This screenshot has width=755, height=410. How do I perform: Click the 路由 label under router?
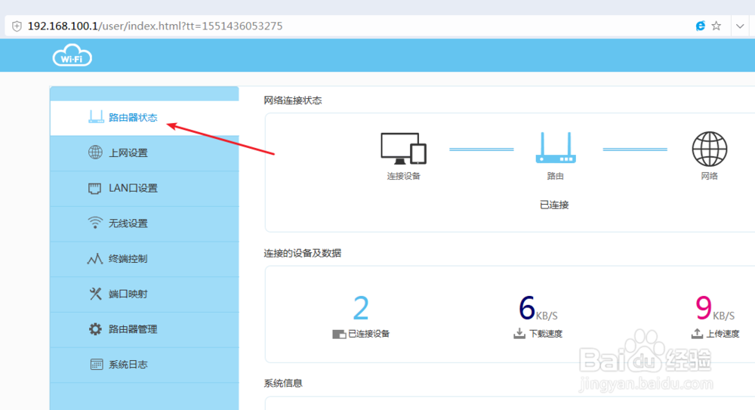point(555,176)
